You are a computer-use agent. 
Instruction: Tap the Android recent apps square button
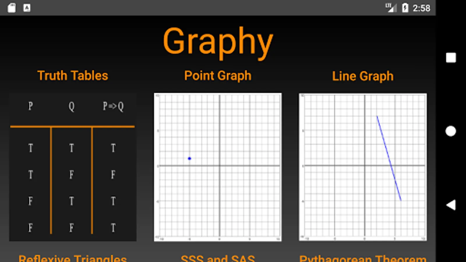click(451, 58)
